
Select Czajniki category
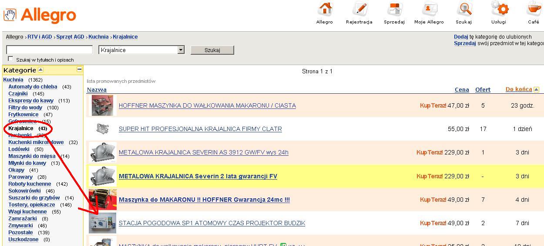click(18, 94)
